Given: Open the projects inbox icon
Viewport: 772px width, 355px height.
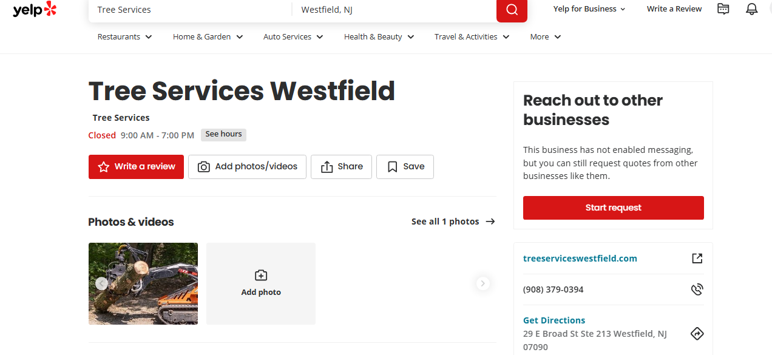Looking at the screenshot, I should 723,9.
